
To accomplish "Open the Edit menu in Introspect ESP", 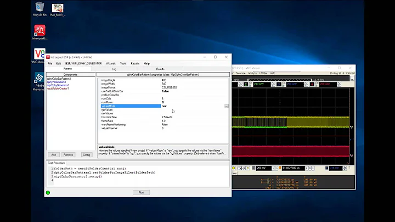I will click(x=59, y=64).
